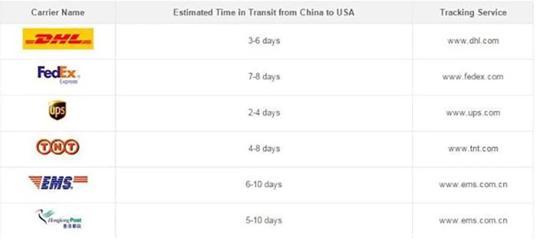Open the www.tnt.com tracking link

[473, 148]
